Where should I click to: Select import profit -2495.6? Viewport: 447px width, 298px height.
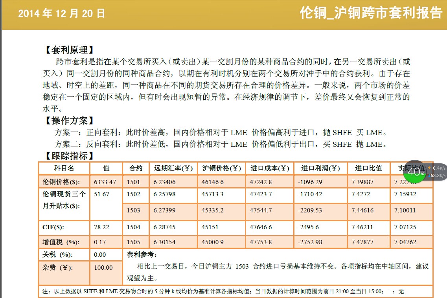[309, 227]
